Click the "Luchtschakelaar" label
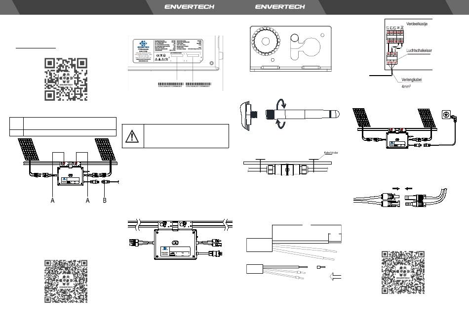 point(419,50)
